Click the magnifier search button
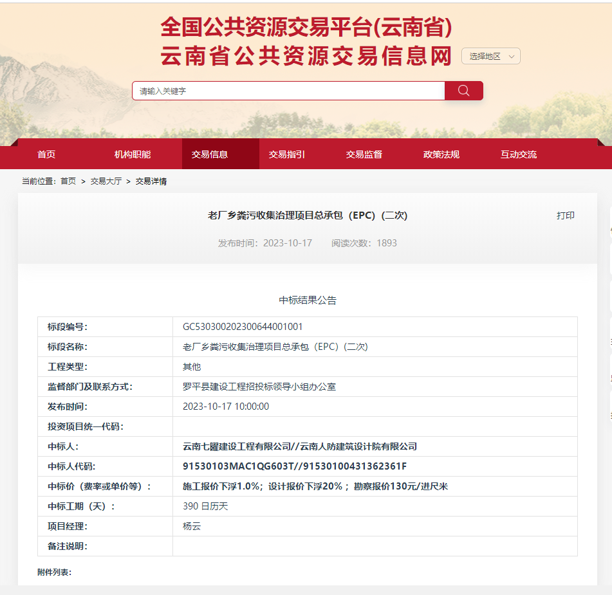The image size is (612, 595). click(463, 91)
